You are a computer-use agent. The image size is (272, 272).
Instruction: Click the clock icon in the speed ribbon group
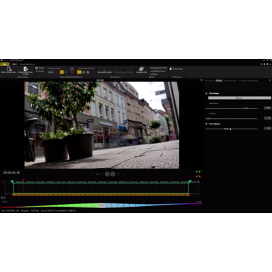click(72, 69)
